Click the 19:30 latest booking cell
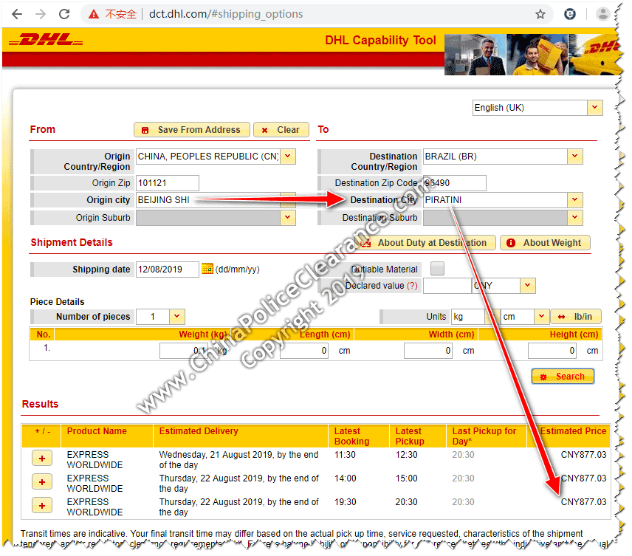Image resolution: width=632 pixels, height=556 pixels. [346, 502]
